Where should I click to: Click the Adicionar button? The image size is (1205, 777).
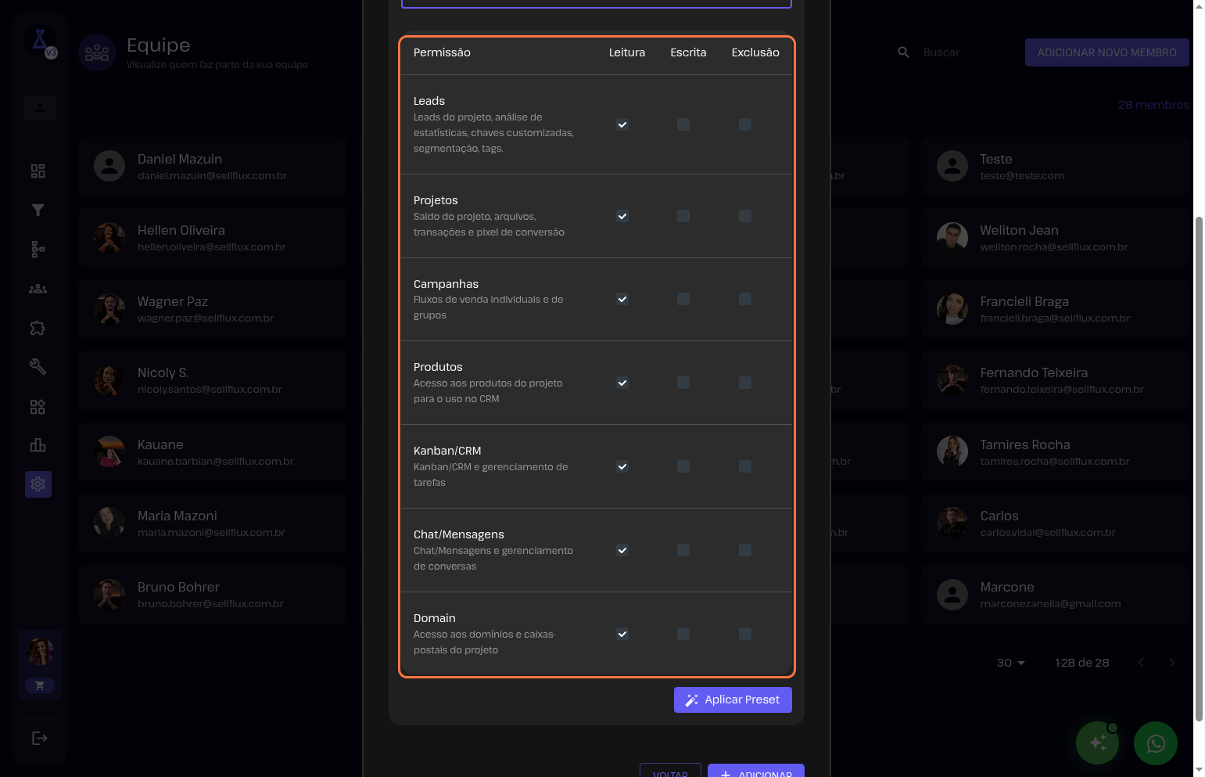(x=755, y=772)
